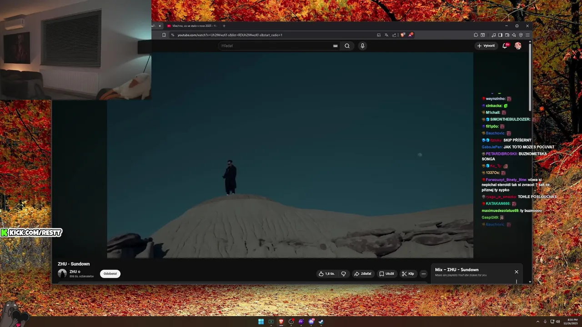Open Brave Leo AI icon
Screen dimensions: 582x327
pyautogui.click(x=514, y=35)
